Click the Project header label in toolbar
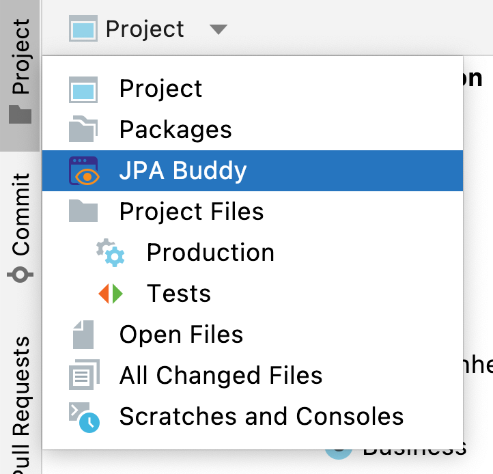493x474 pixels. pos(145,29)
